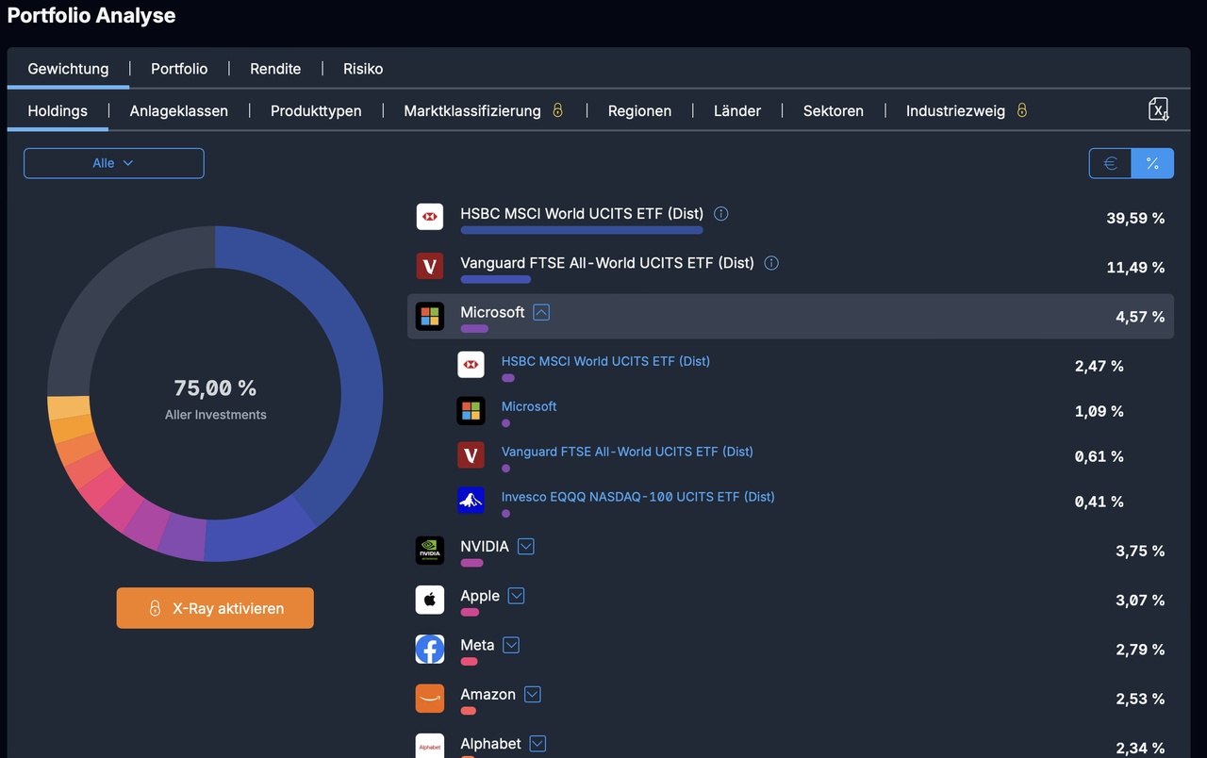Image resolution: width=1207 pixels, height=758 pixels.
Task: Click the 2,53 % Amazon weighting value
Action: (x=1140, y=699)
